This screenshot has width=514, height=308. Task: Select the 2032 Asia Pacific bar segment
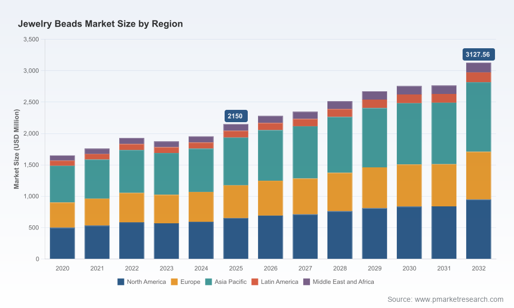point(479,117)
